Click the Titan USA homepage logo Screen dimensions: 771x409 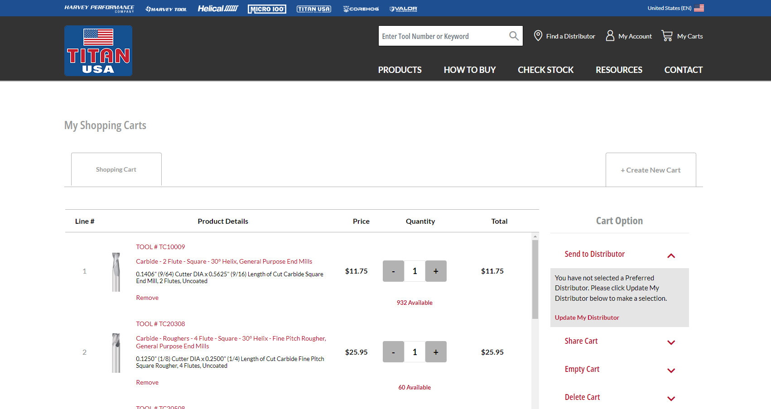point(98,50)
